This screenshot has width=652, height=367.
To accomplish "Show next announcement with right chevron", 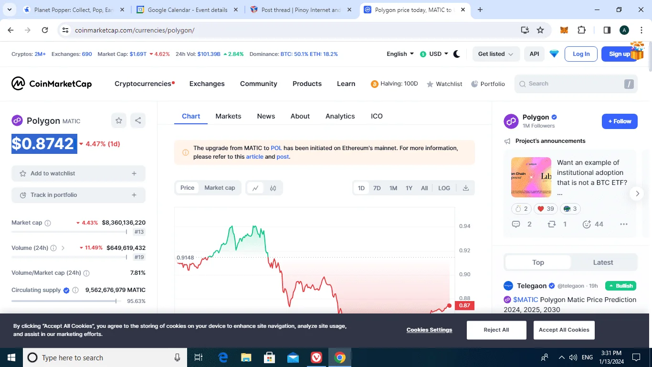I will 637,194.
